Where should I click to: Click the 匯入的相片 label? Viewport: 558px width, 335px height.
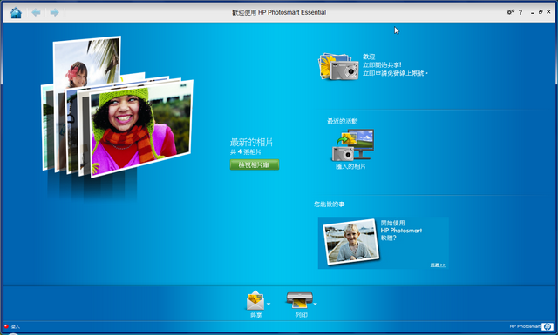350,166
